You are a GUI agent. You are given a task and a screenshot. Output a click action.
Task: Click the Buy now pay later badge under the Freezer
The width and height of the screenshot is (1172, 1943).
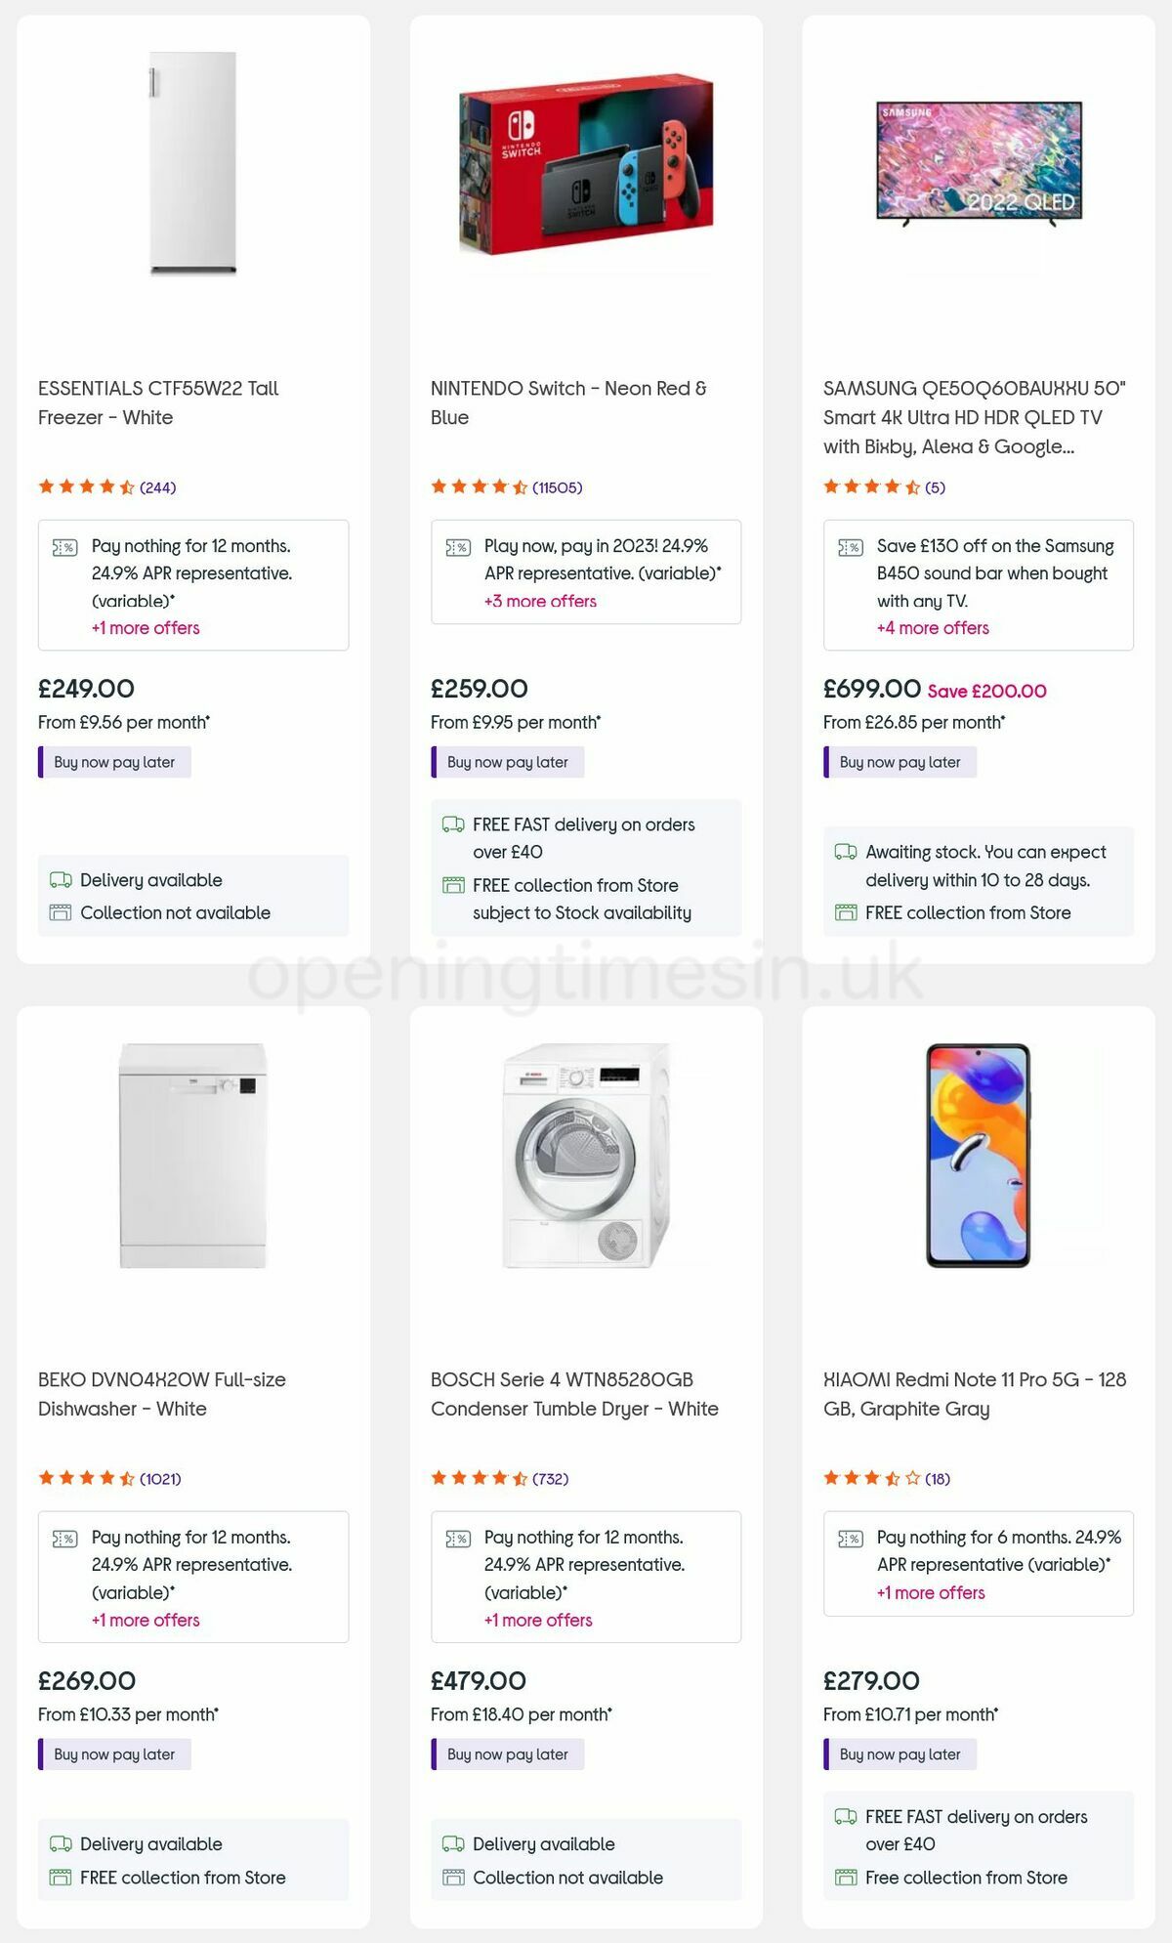click(x=114, y=761)
